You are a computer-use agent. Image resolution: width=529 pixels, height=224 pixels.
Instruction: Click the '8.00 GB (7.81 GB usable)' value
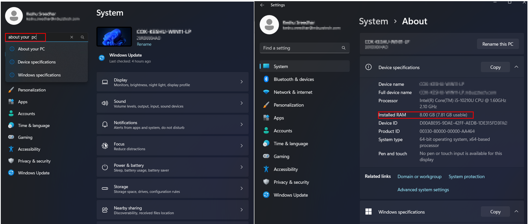click(443, 115)
